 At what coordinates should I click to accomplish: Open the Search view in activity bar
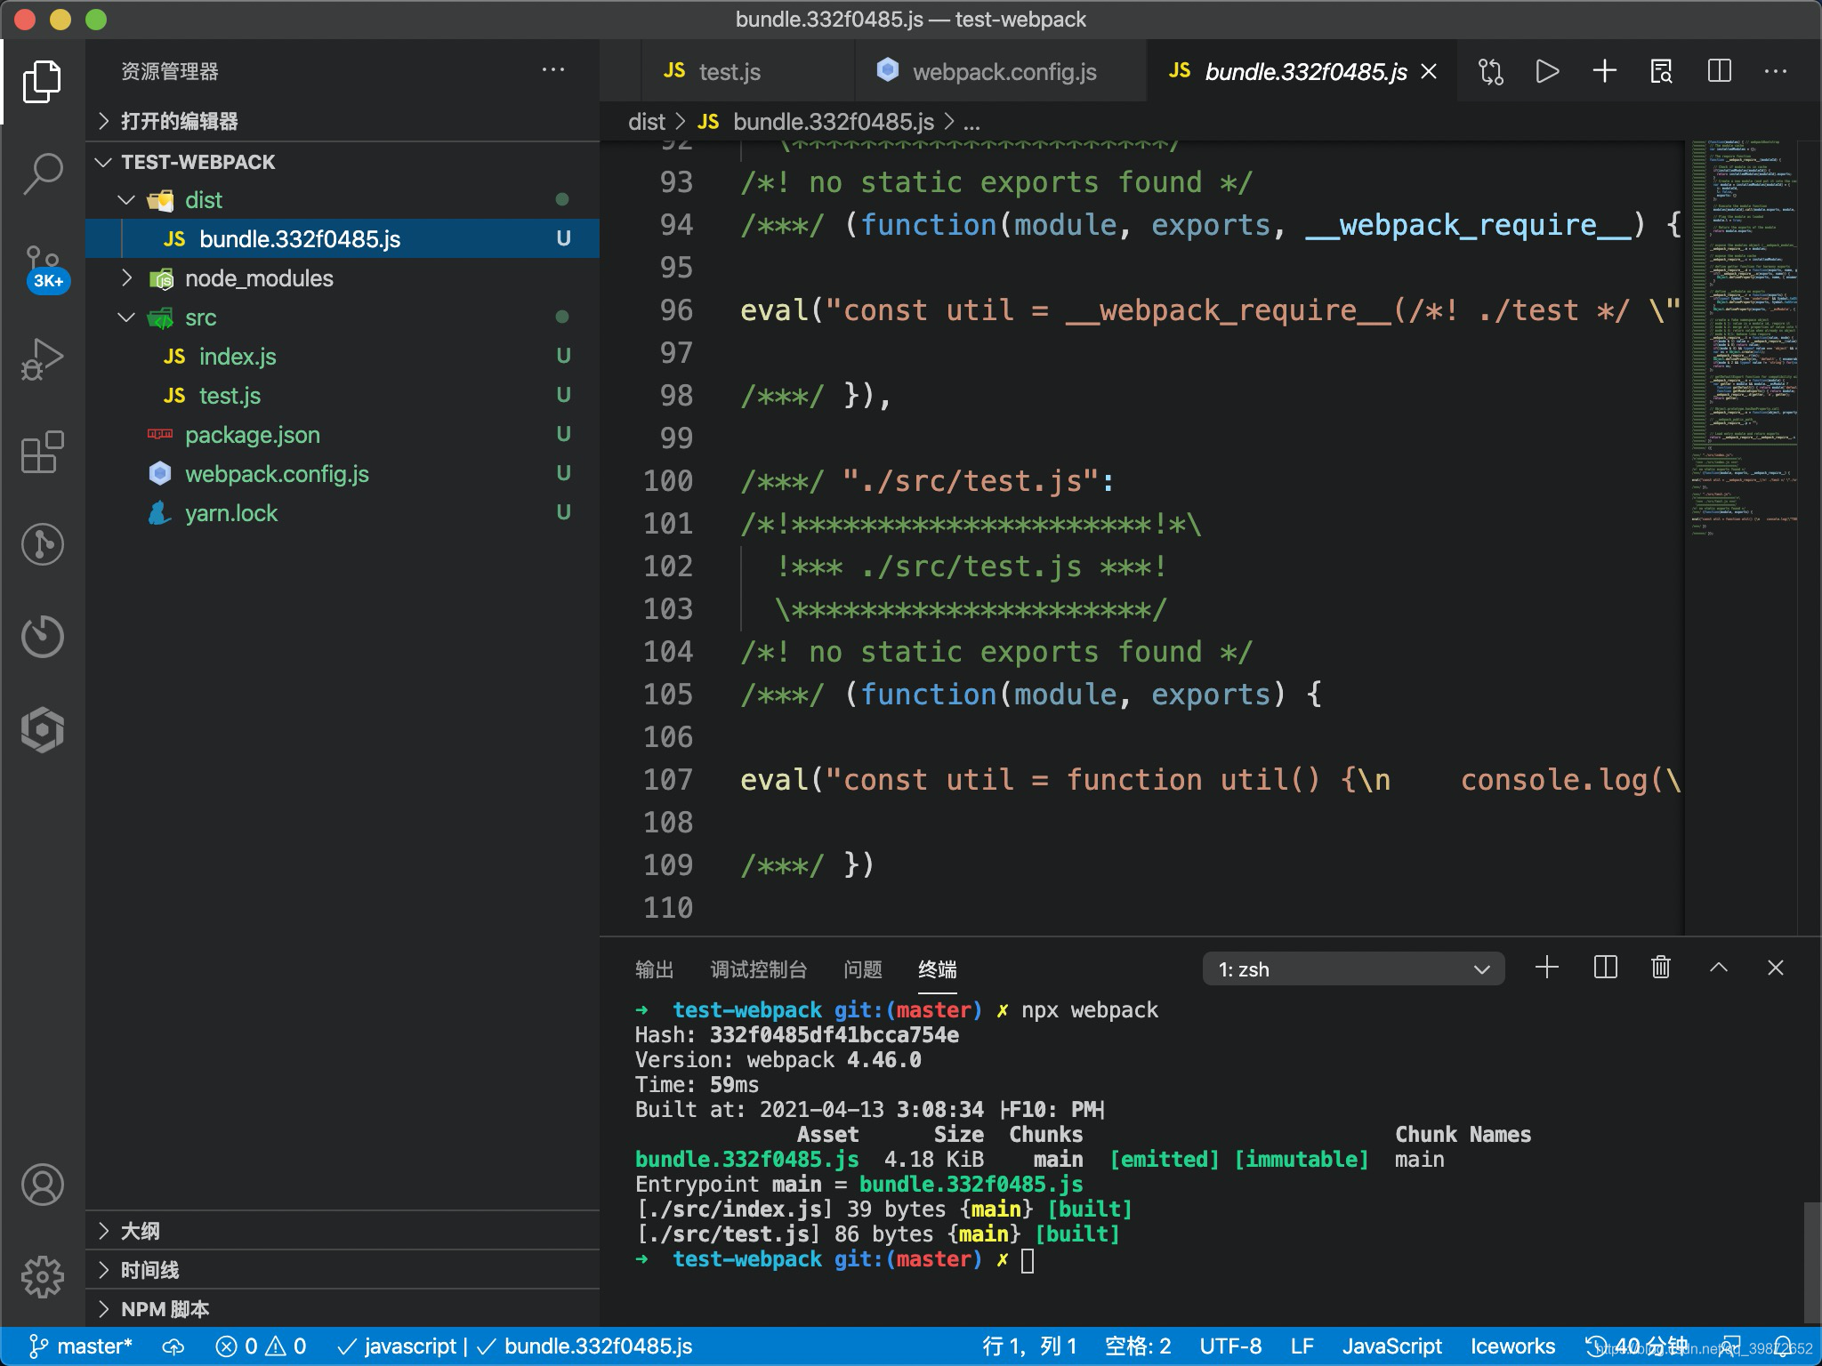pyautogui.click(x=42, y=173)
